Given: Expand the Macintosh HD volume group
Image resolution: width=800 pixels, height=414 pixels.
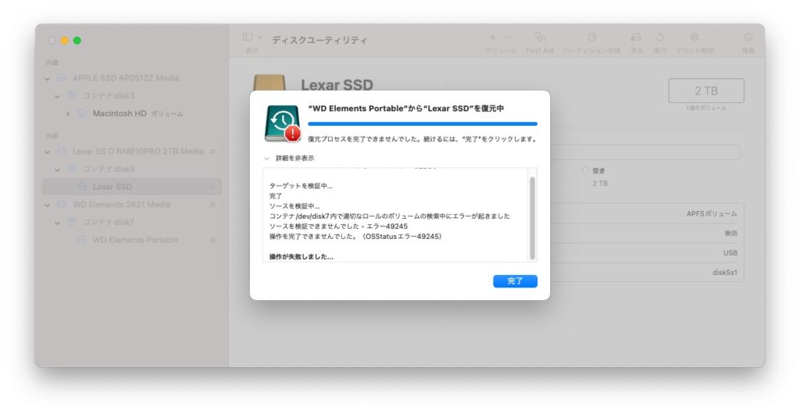Looking at the screenshot, I should pos(68,114).
